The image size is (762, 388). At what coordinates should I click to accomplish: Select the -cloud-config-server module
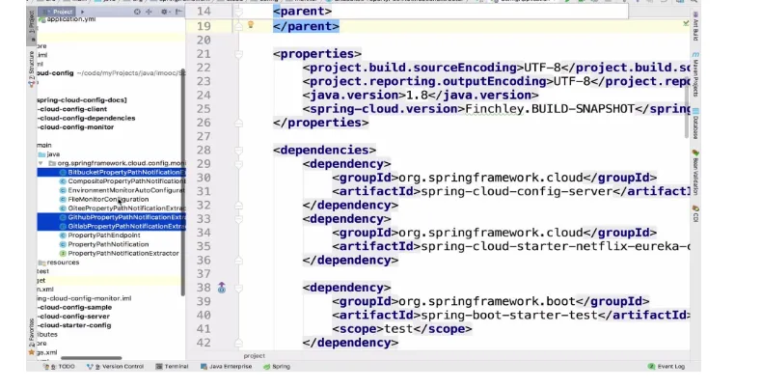73,317
